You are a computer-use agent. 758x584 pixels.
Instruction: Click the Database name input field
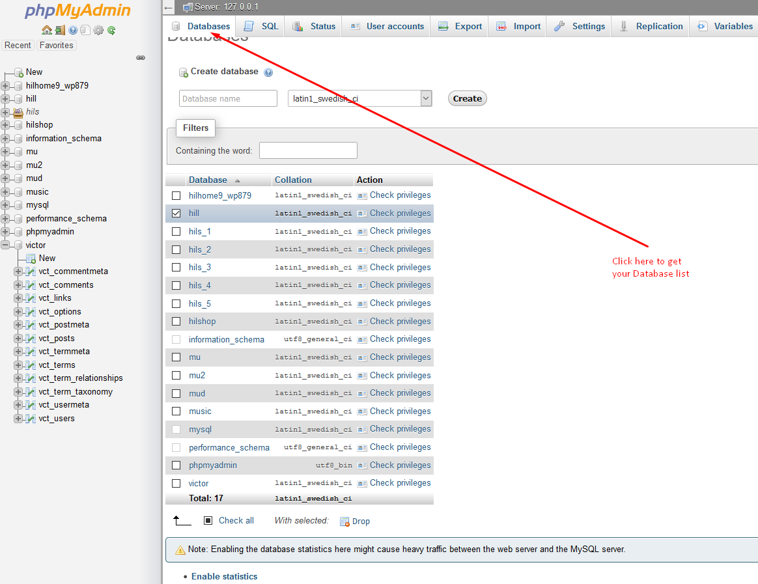point(228,99)
